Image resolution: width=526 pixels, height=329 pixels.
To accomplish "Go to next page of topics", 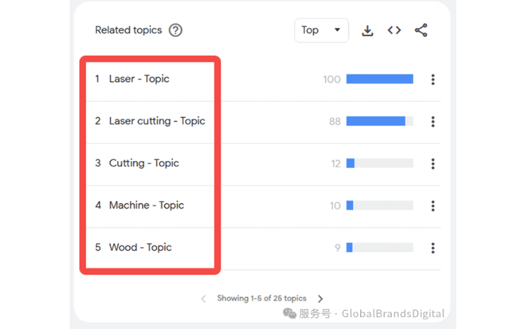I will pos(320,299).
